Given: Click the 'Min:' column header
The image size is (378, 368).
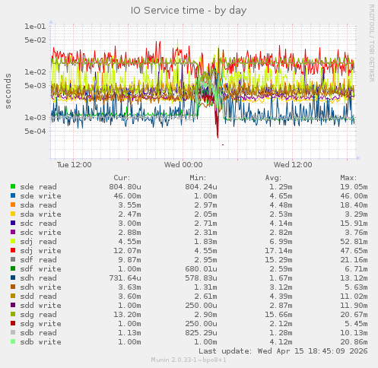Looking at the screenshot, I should click(198, 178).
